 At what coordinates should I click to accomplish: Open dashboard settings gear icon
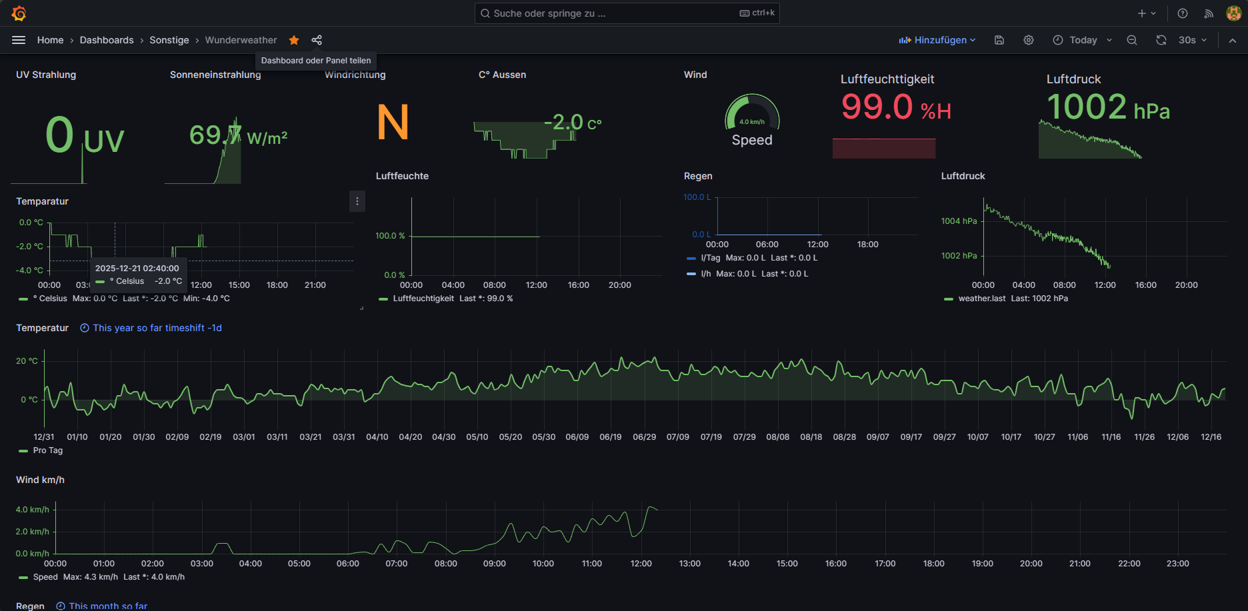click(x=1029, y=40)
